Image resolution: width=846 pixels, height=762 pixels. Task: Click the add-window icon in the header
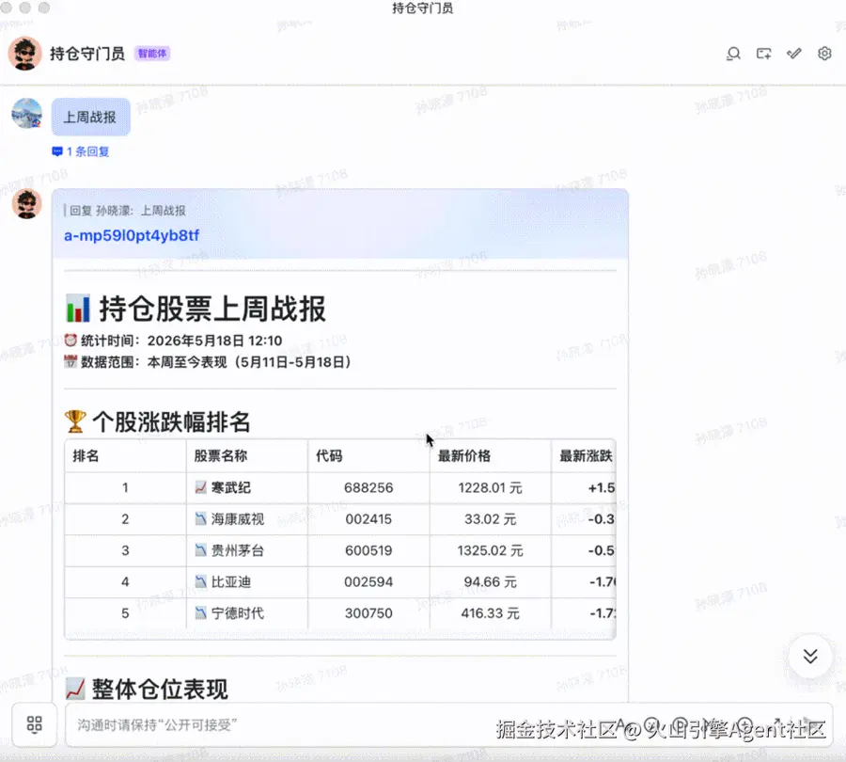coord(763,54)
